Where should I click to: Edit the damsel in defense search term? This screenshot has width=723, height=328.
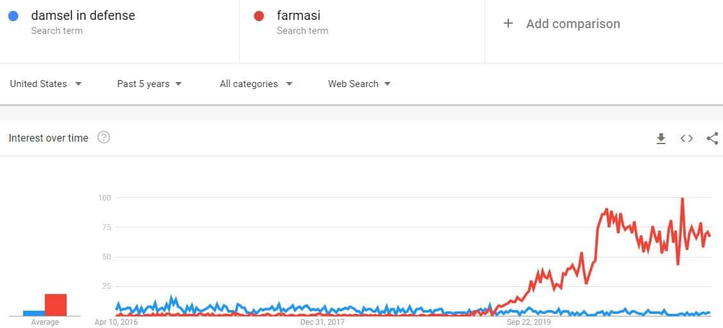(83, 15)
